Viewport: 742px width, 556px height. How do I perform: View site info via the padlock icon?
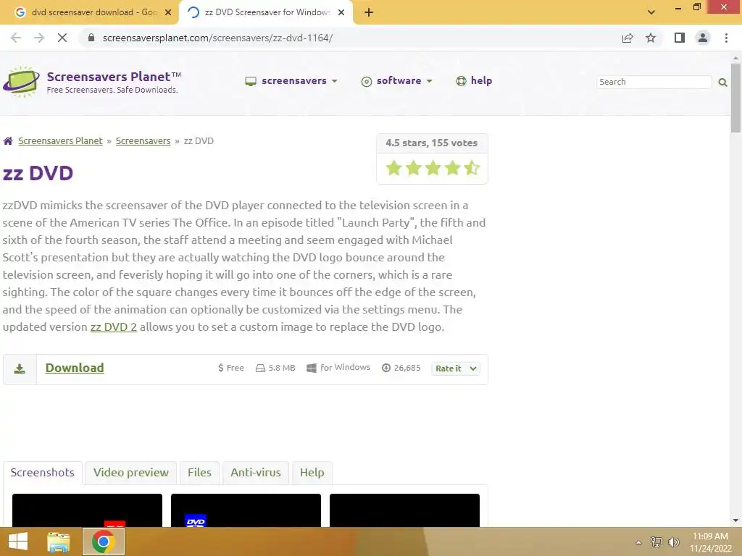coord(91,38)
